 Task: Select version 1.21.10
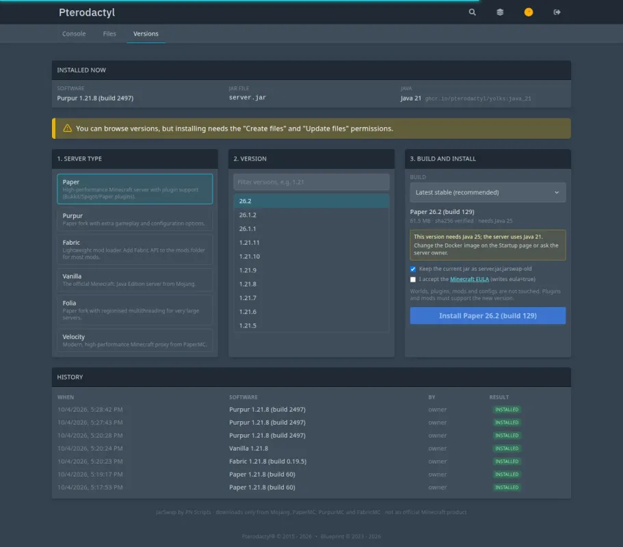click(x=311, y=256)
